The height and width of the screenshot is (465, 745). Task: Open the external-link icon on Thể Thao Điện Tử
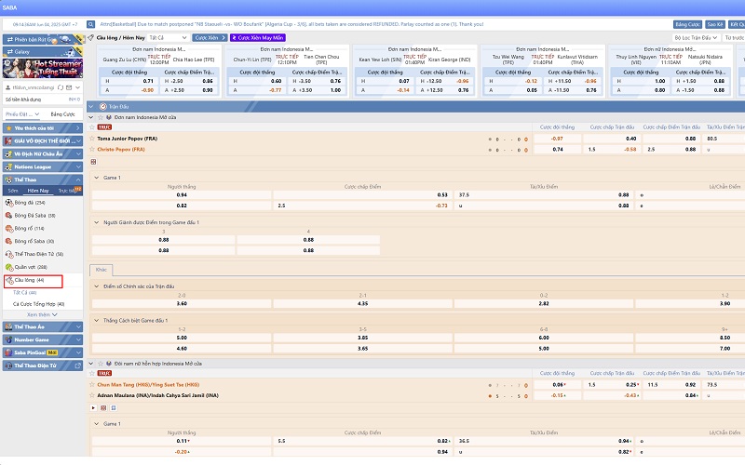click(78, 365)
